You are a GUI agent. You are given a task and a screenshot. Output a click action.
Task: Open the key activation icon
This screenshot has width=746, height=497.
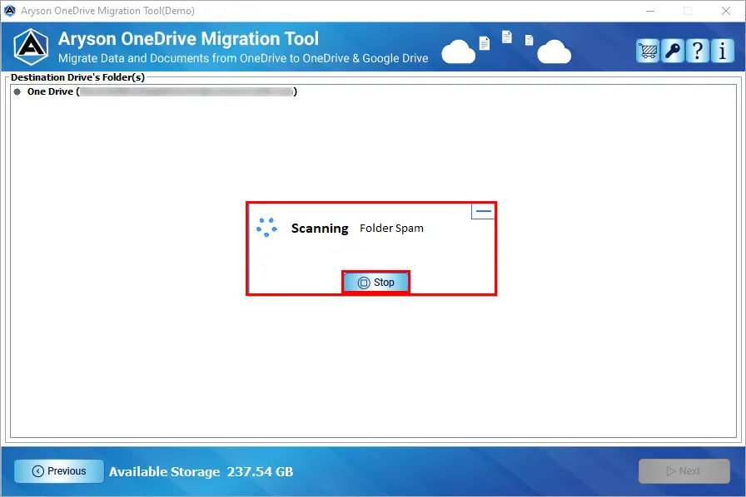[672, 51]
